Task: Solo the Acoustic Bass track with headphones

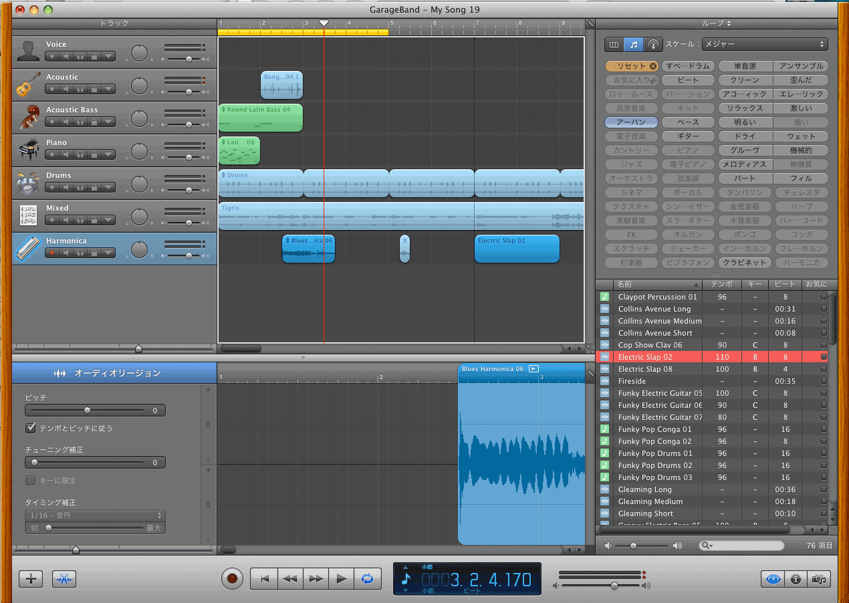Action: pos(80,122)
